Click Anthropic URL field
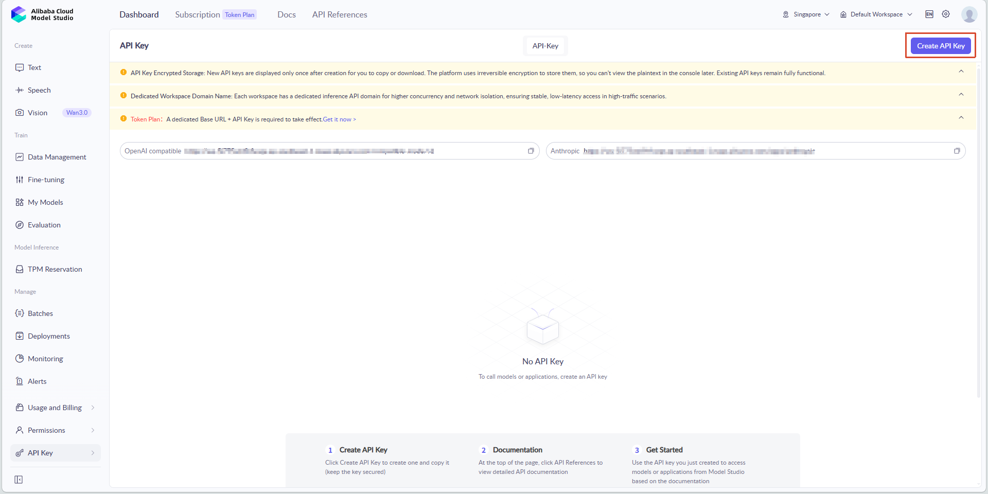 pos(756,151)
